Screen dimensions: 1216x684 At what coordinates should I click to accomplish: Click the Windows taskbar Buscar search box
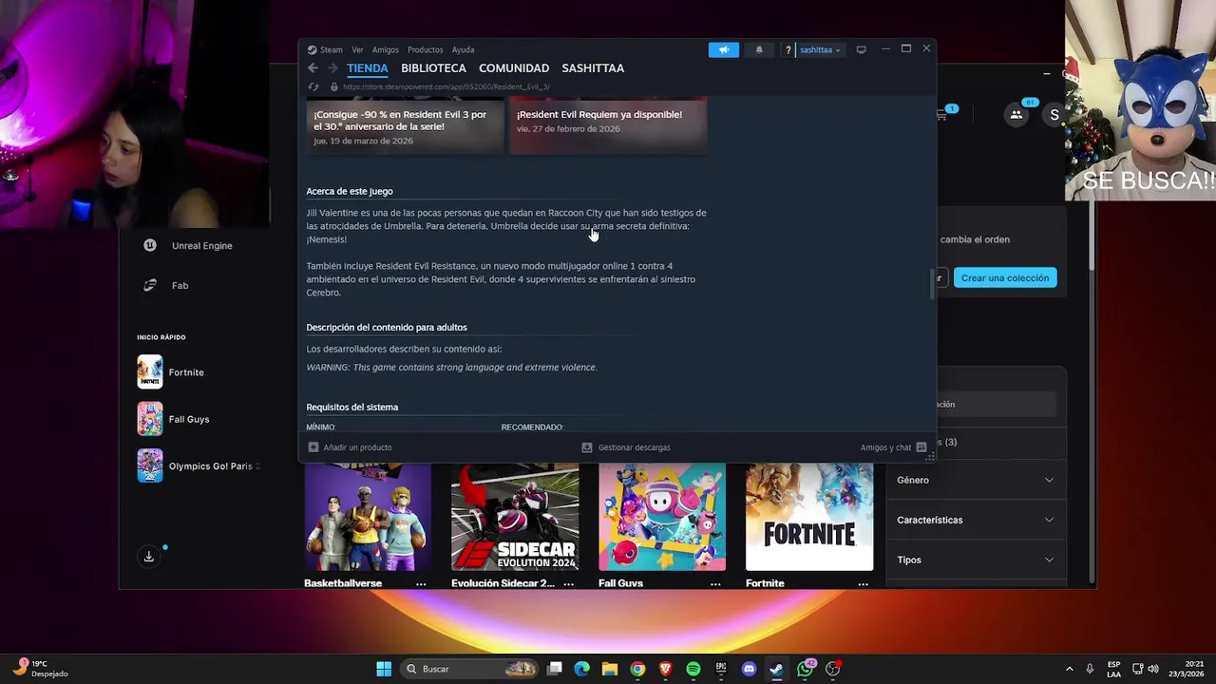(468, 669)
